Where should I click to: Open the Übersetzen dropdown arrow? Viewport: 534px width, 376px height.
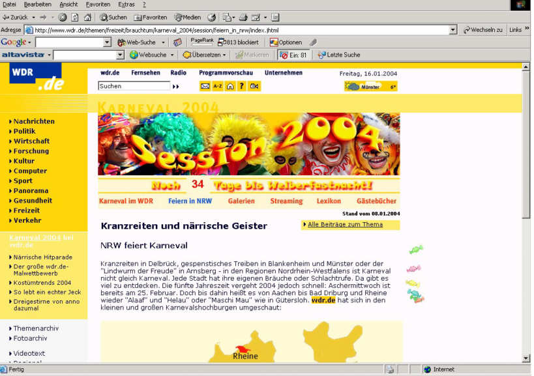(x=224, y=55)
